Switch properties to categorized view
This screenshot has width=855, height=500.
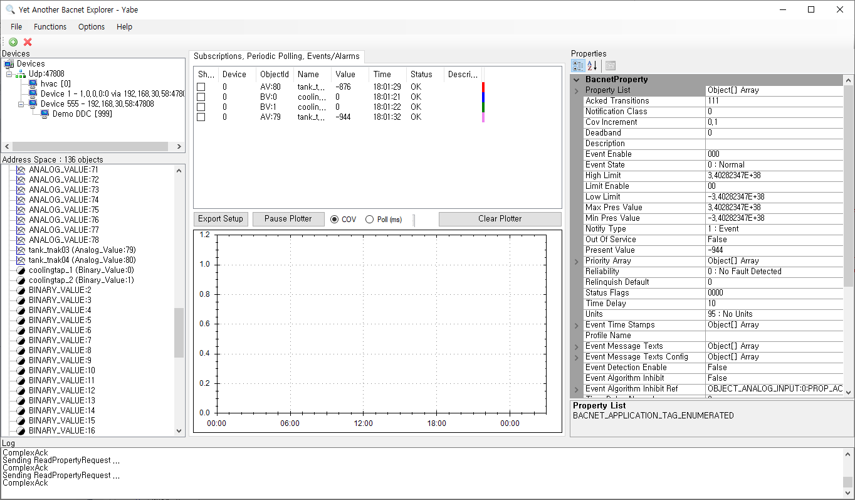click(578, 66)
